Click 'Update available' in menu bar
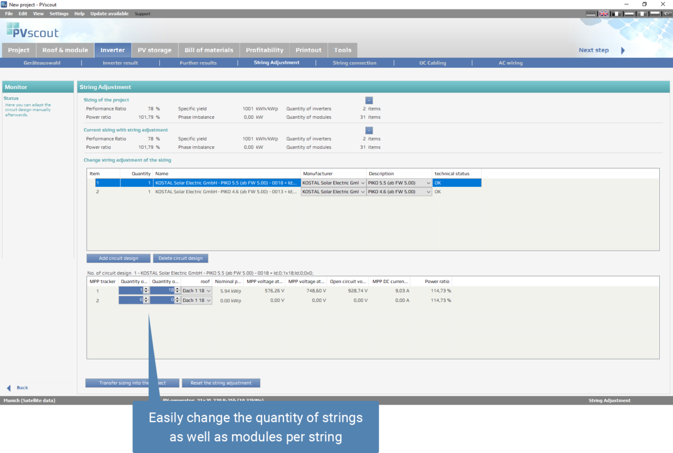Viewport: 673px width, 453px height. (x=109, y=14)
